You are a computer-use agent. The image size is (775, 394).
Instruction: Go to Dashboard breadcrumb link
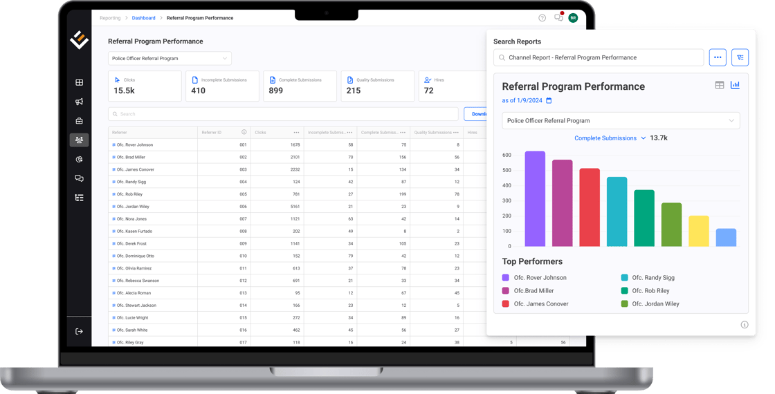(x=143, y=18)
